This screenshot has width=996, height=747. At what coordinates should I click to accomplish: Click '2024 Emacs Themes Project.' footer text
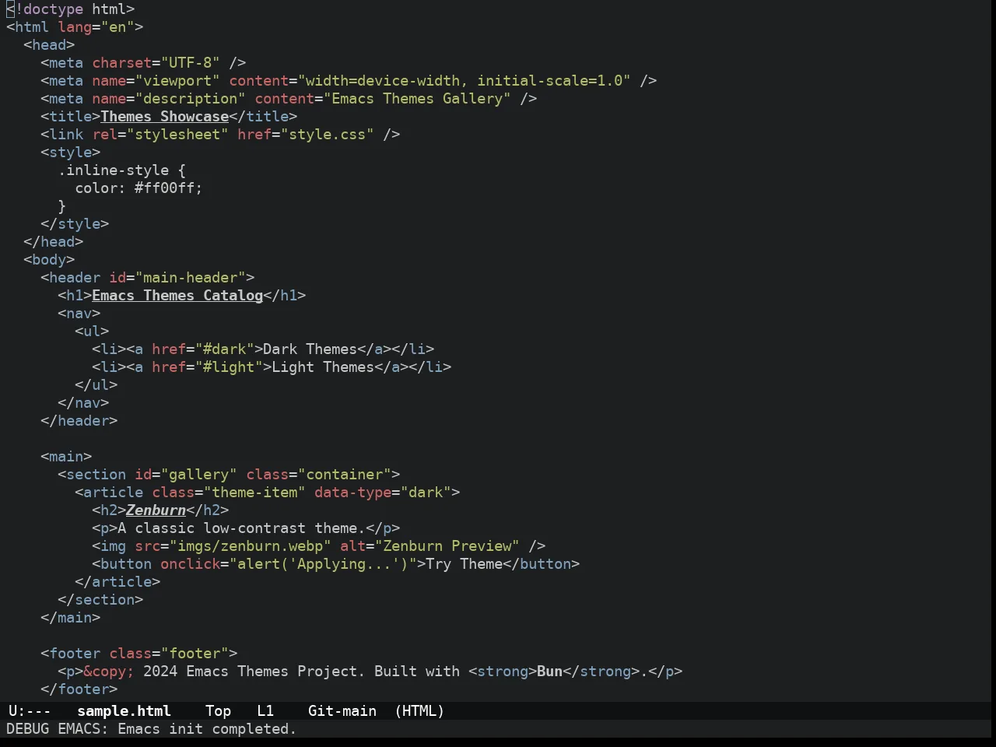point(254,671)
